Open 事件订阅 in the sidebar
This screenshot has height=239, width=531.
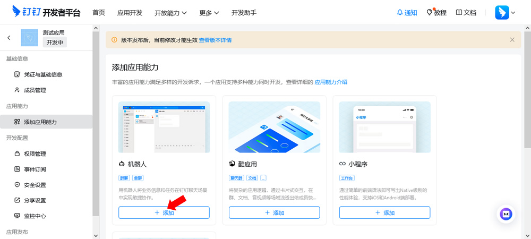35,169
